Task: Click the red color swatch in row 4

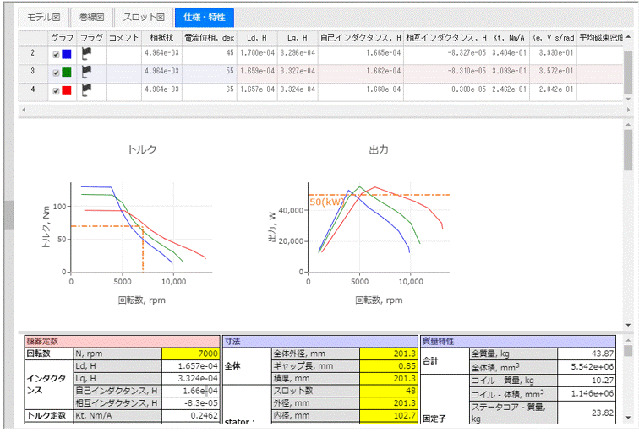Action: coord(67,91)
